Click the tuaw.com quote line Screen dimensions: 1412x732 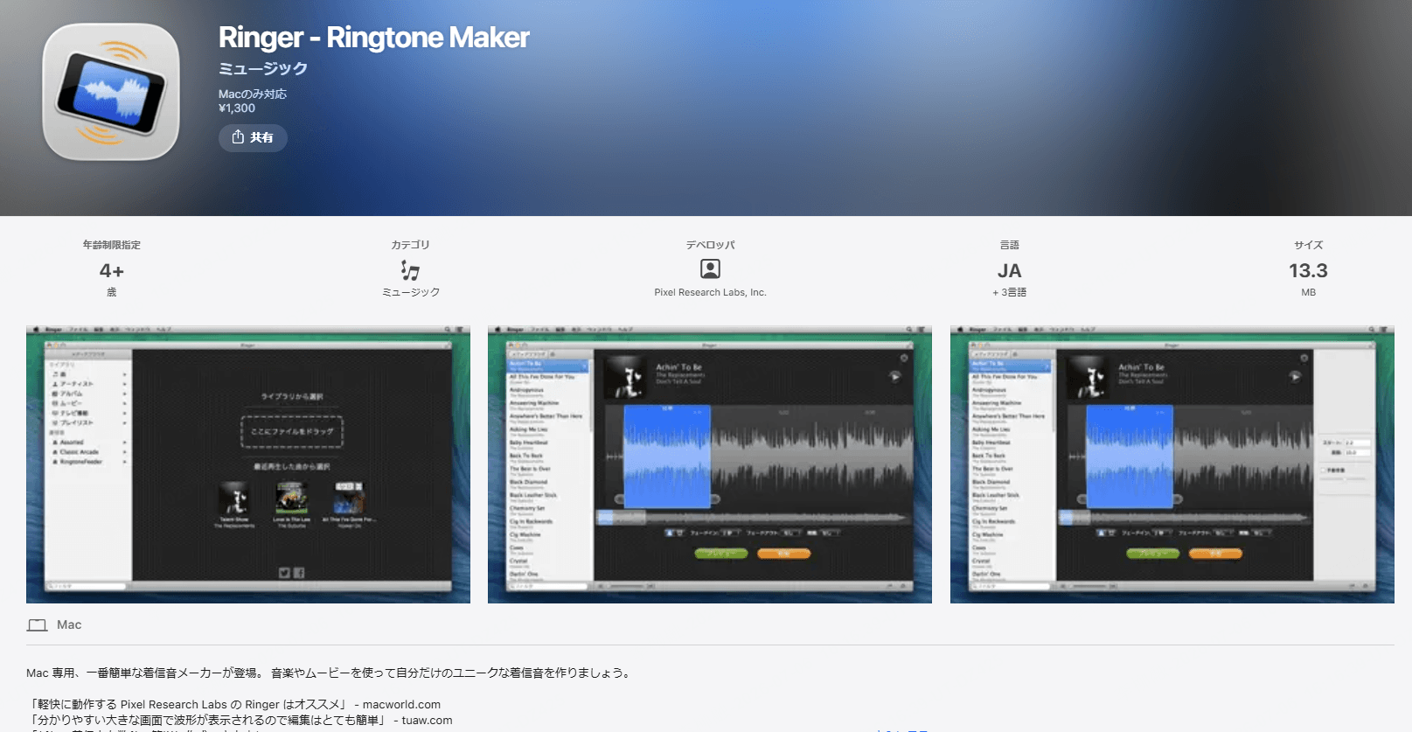coord(240,720)
